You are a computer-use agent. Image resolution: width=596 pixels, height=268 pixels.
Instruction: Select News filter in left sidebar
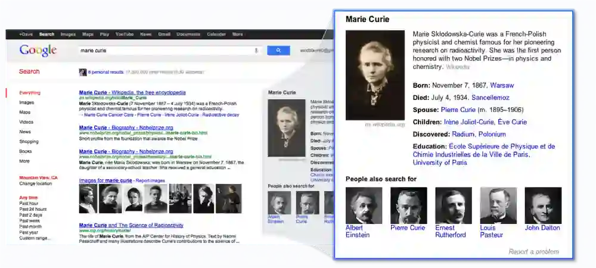click(25, 132)
